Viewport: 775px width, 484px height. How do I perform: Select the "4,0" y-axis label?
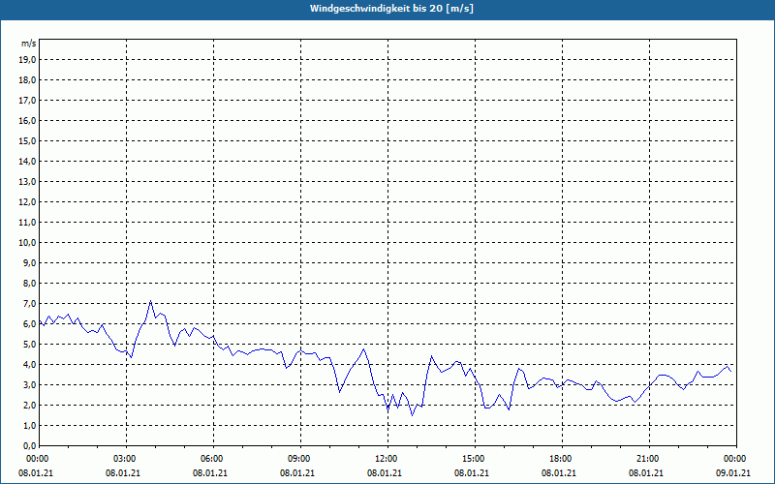[29, 365]
